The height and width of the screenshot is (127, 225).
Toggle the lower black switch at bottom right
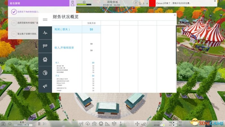pyautogui.click(x=175, y=125)
